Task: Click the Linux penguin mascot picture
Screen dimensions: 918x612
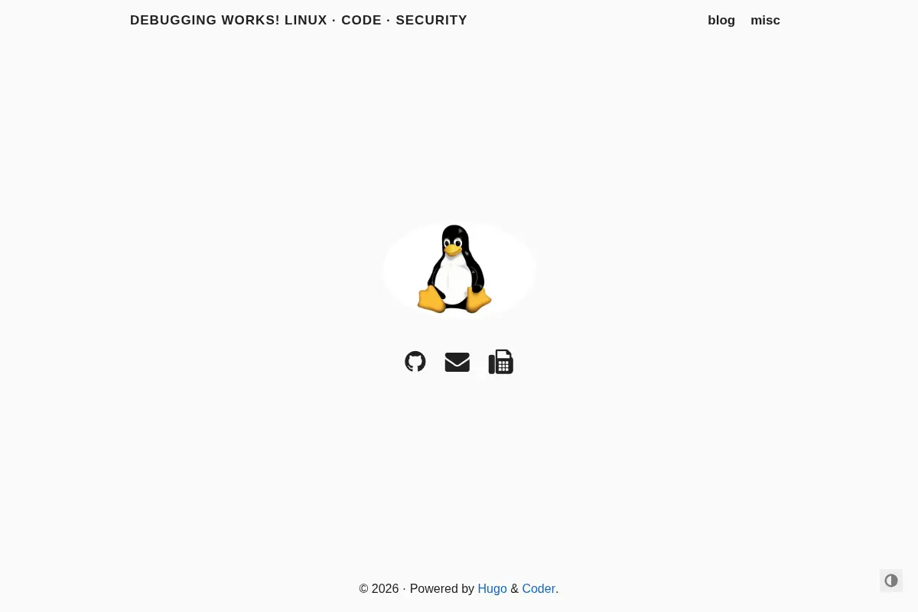Action: coord(459,269)
